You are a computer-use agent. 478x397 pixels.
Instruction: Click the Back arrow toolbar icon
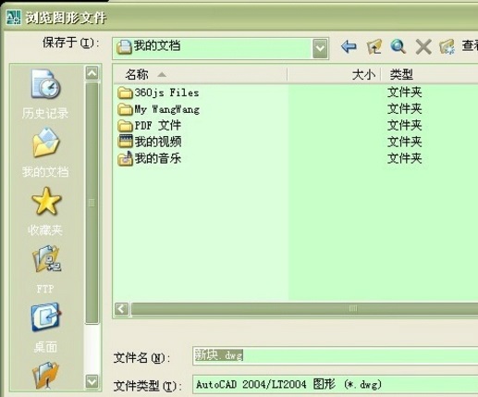coord(349,47)
